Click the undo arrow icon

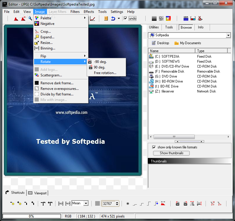coord(113,18)
